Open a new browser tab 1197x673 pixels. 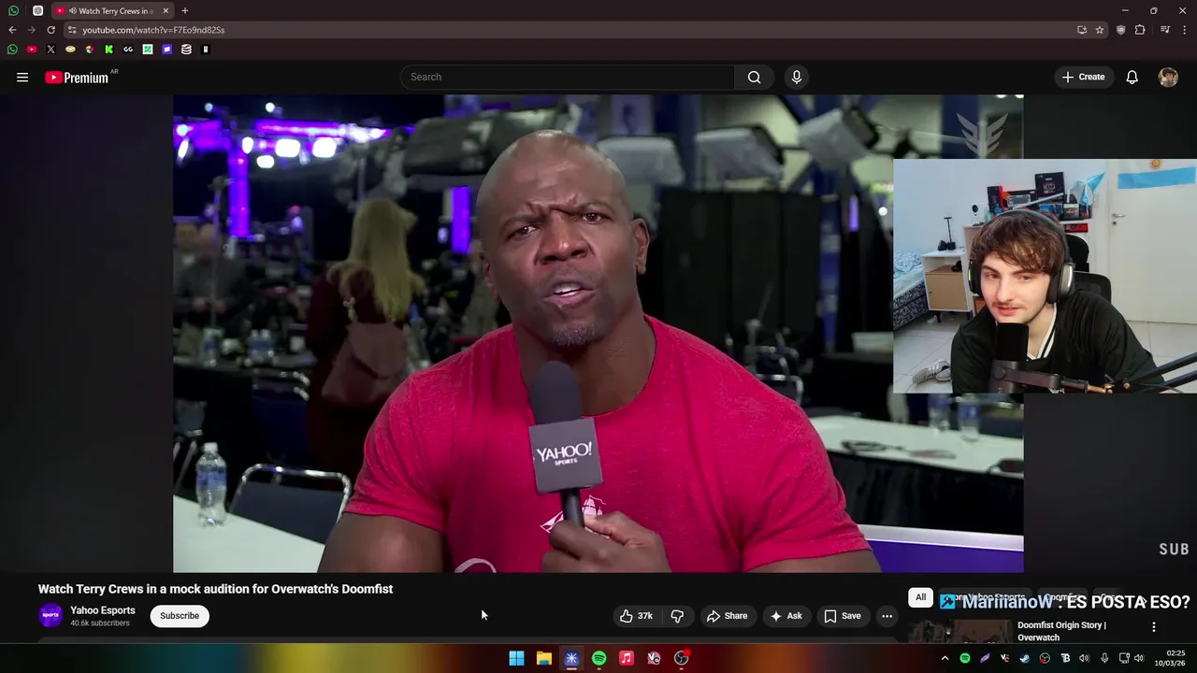click(185, 11)
